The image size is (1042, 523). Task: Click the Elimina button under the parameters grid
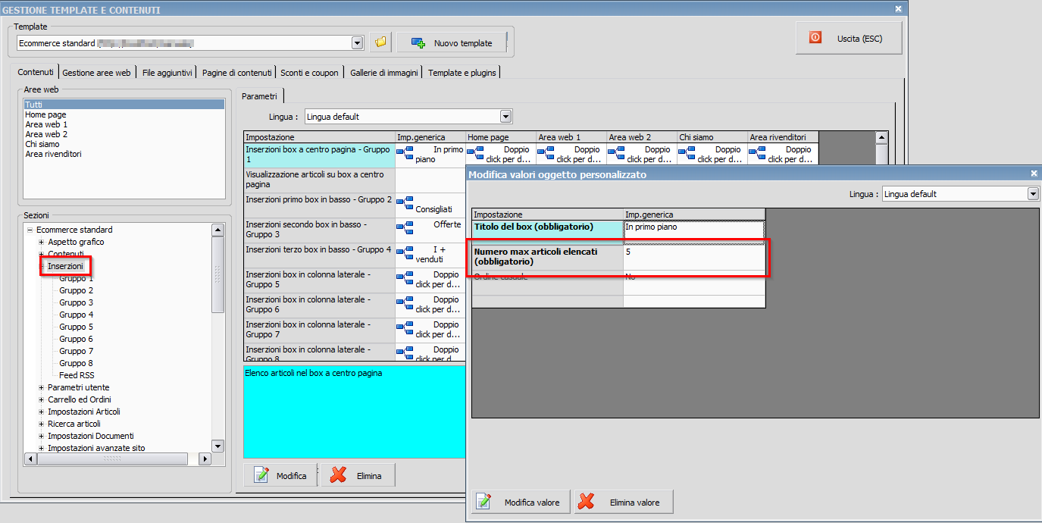(358, 475)
